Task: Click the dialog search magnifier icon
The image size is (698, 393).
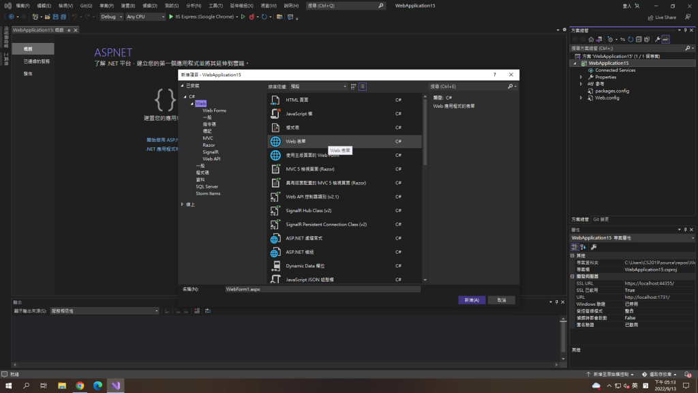Action: pos(510,87)
